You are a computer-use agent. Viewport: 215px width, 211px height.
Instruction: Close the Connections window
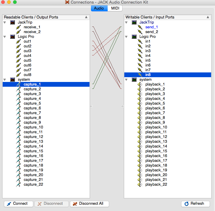click(x=3, y=2)
